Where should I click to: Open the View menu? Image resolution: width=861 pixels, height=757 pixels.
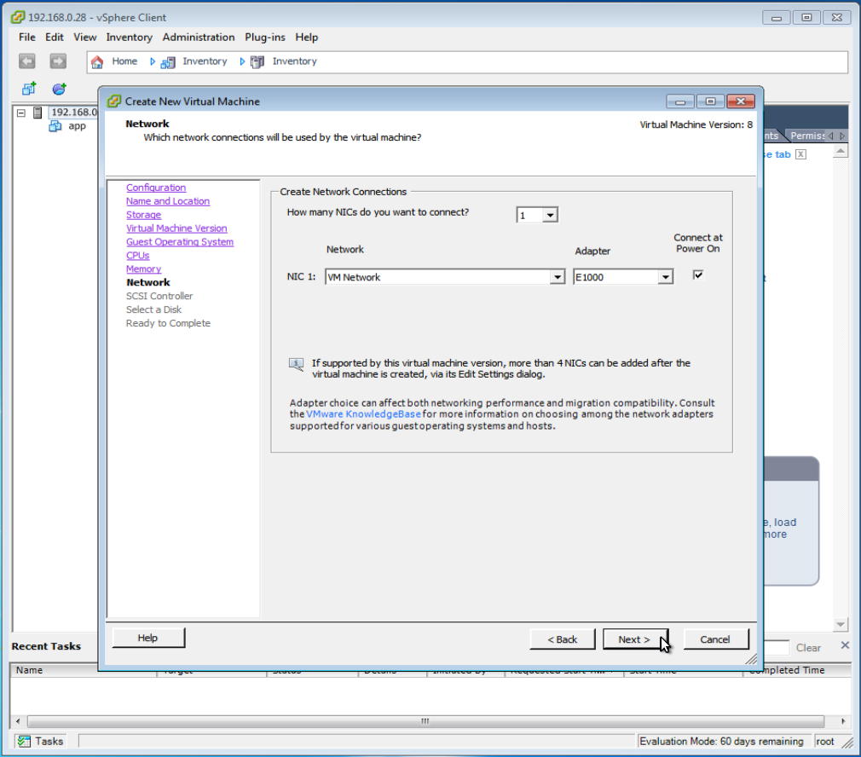pos(85,38)
